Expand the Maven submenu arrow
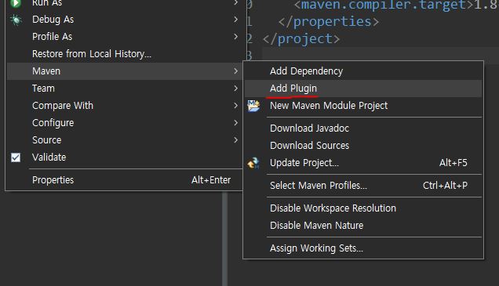Screen dimensions: 499x286 pos(236,71)
